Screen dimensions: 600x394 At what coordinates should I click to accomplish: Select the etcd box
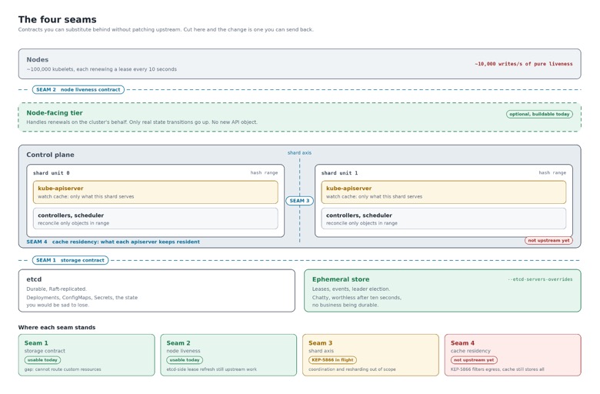coord(157,291)
